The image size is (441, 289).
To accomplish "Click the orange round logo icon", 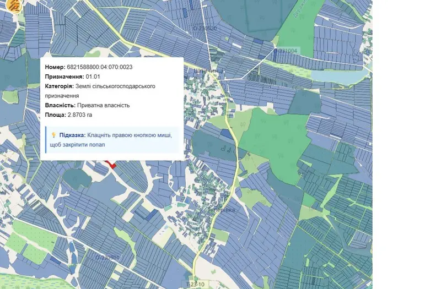I will pyautogui.click(x=14, y=4).
